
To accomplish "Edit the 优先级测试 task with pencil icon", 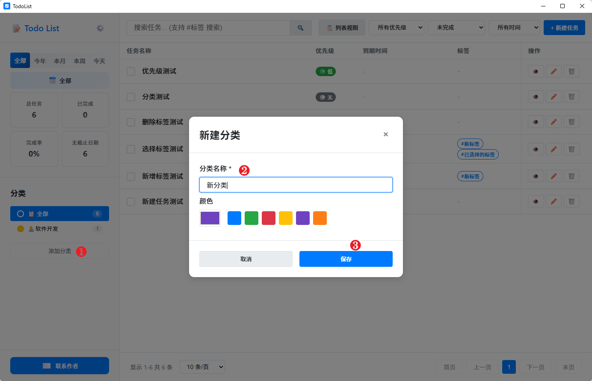I will [554, 71].
